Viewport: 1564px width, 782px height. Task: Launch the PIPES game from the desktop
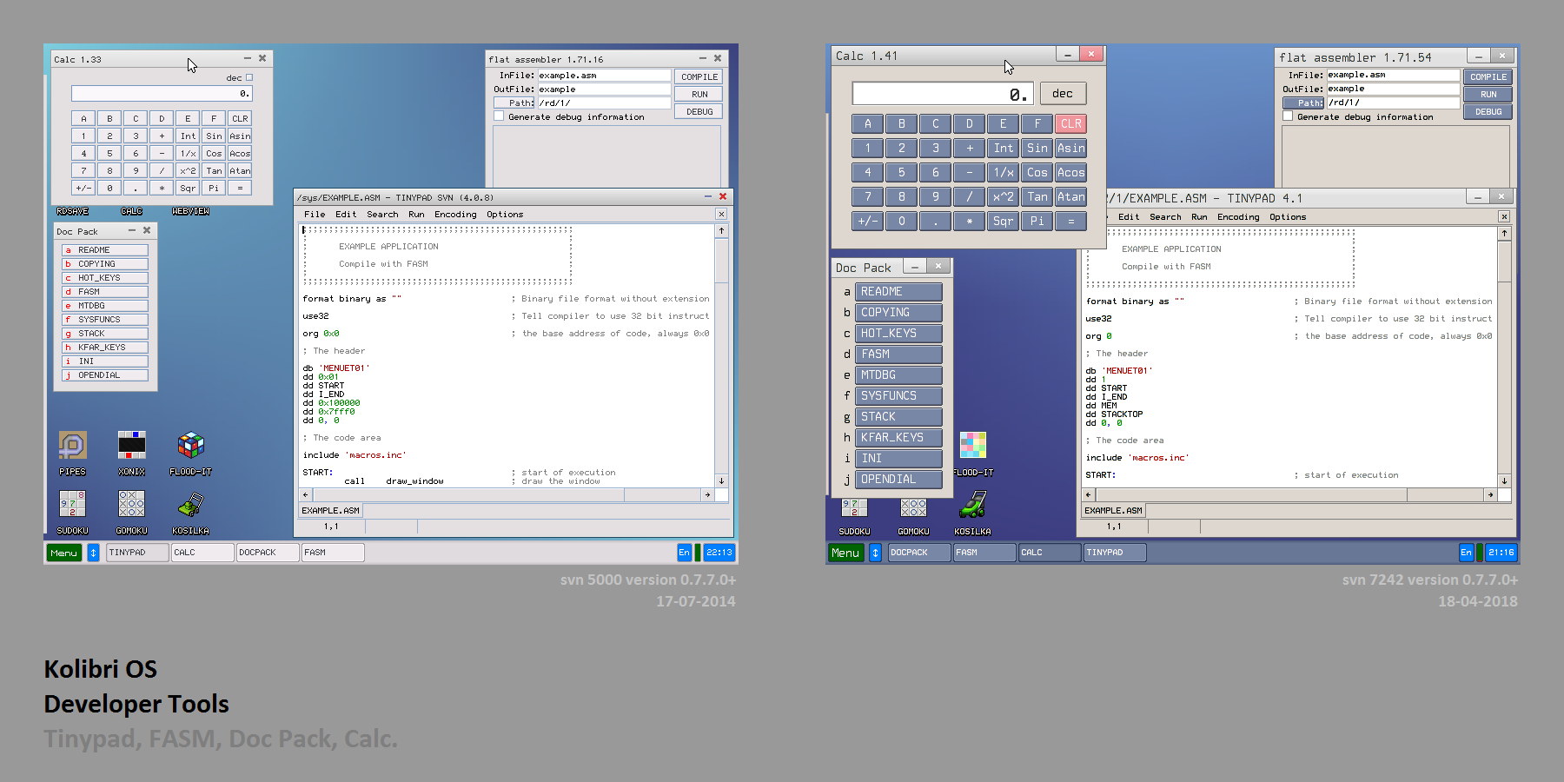[72, 447]
